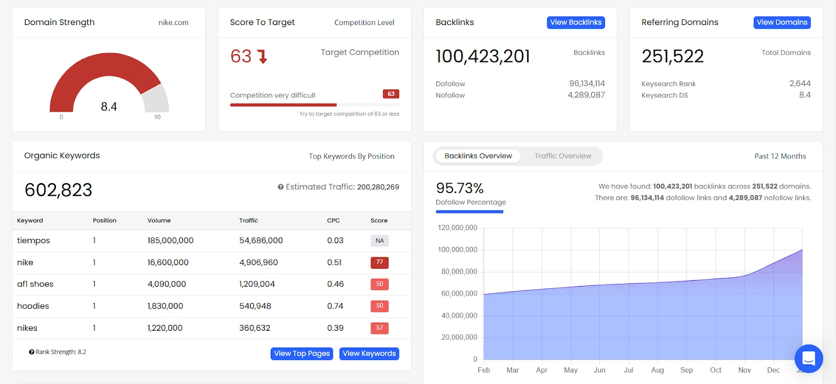836x384 pixels.
Task: Click the Nofollow count 4,289,087
Action: point(586,95)
